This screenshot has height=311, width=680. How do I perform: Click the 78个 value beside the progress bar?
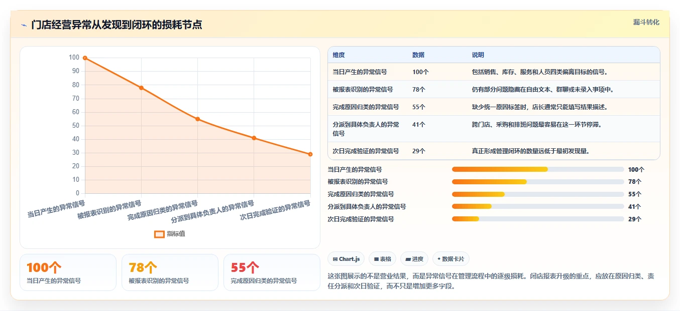(635, 182)
